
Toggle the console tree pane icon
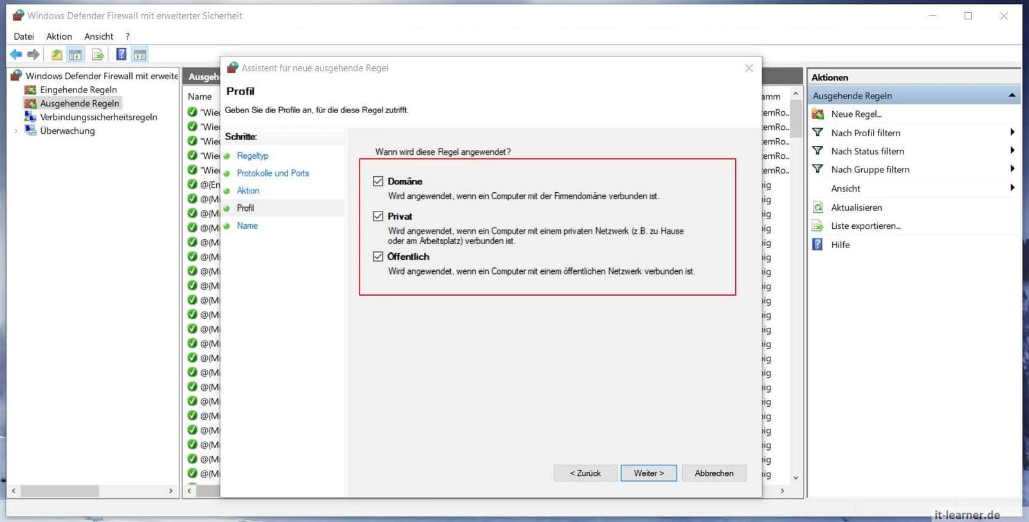(75, 55)
